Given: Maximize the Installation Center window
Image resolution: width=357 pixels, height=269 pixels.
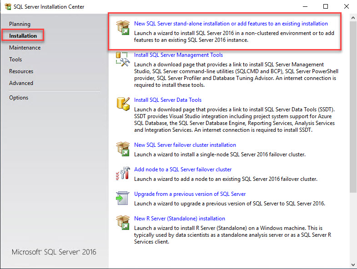Looking at the screenshot, I should (326, 7).
